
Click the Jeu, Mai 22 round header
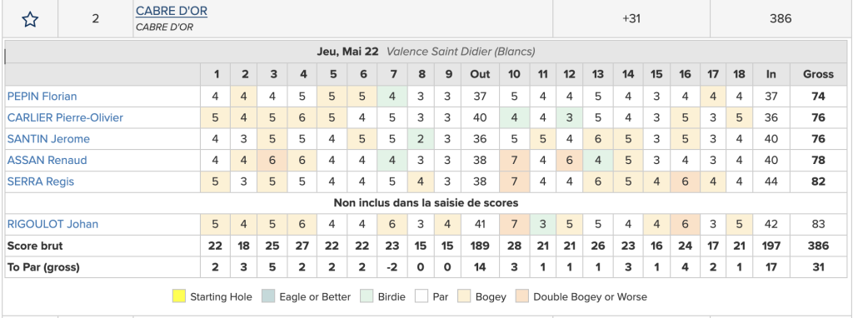tap(347, 52)
